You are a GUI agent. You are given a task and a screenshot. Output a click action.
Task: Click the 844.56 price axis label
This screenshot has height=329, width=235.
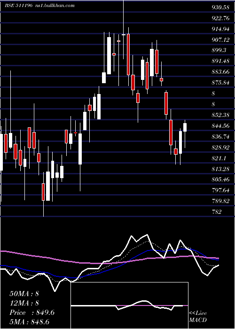(x=220, y=125)
